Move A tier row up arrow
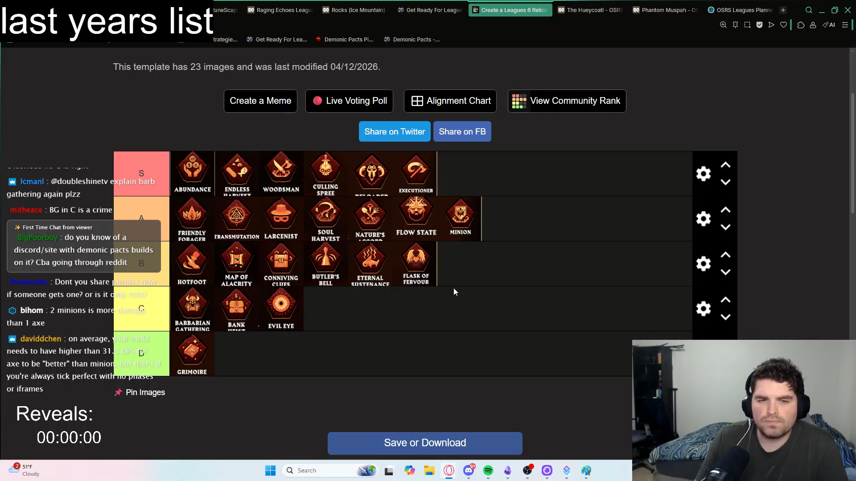The width and height of the screenshot is (856, 481). click(x=725, y=210)
